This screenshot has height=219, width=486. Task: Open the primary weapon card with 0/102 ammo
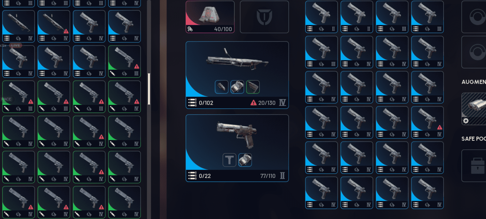pos(237,75)
